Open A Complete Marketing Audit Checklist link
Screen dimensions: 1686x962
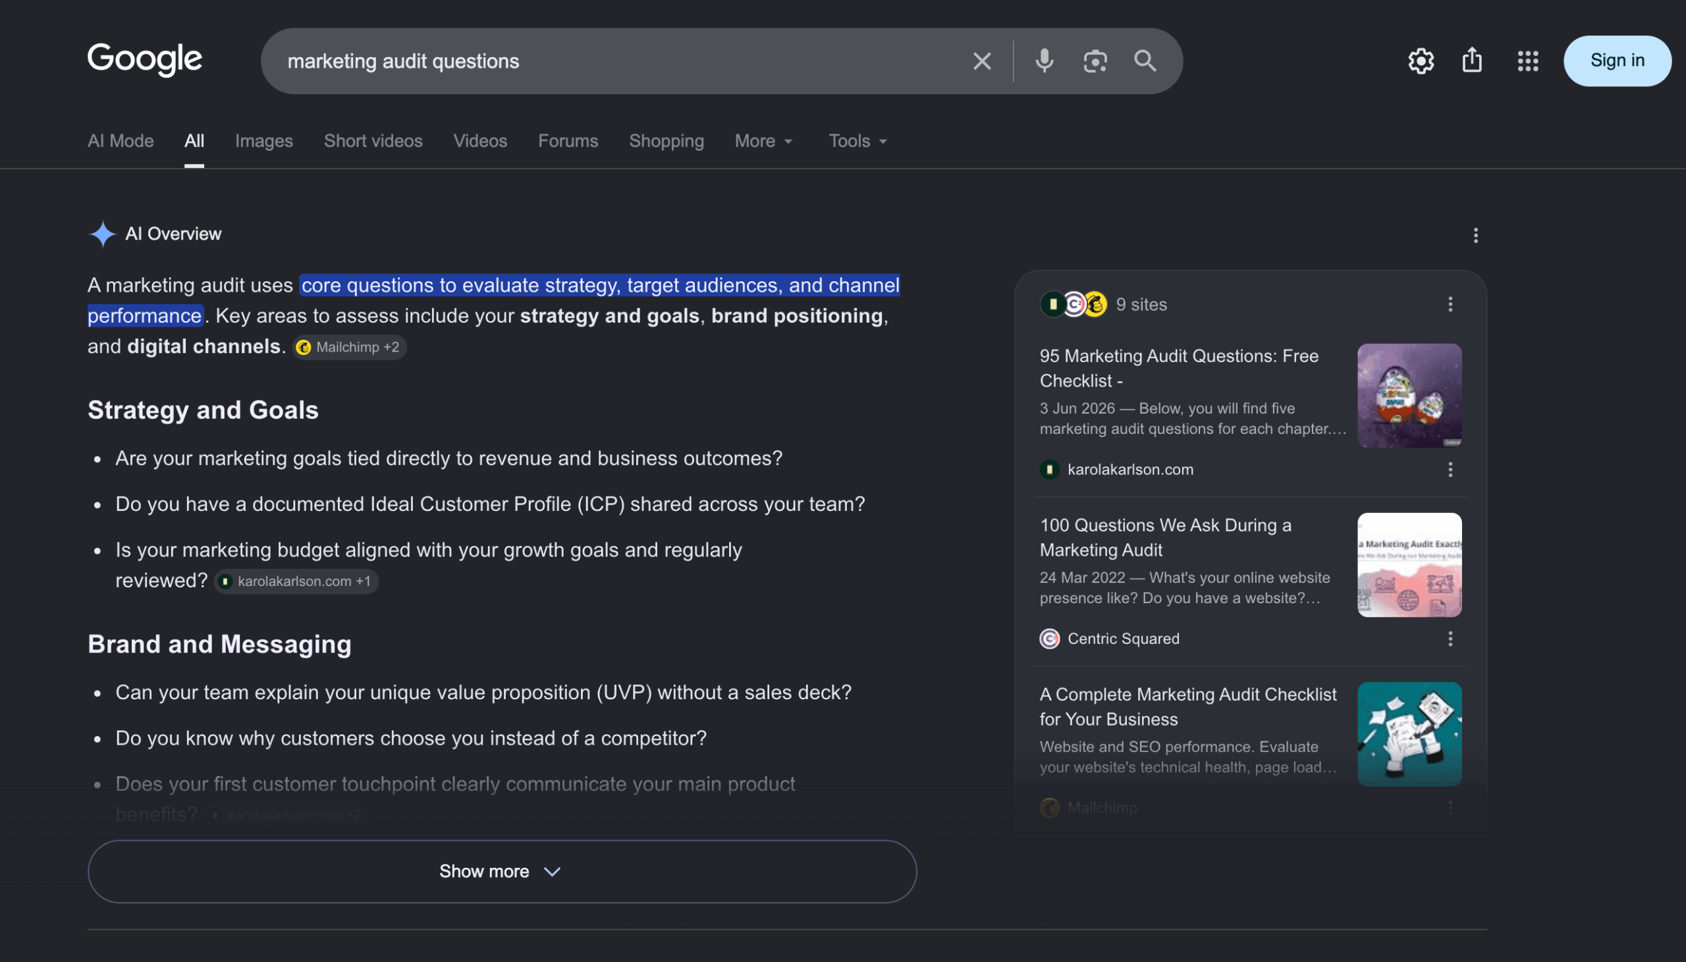pyautogui.click(x=1187, y=707)
